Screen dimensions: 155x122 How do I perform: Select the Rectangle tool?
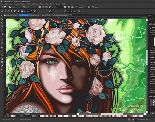tap(2, 37)
